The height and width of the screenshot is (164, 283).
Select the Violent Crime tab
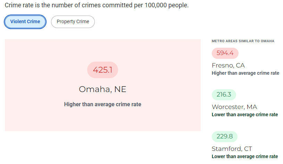pyautogui.click(x=25, y=21)
